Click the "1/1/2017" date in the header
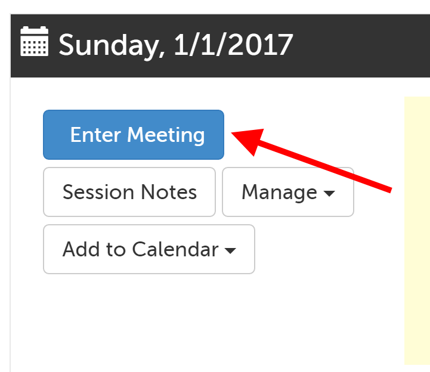Viewport: 430px width, 372px height. [x=233, y=45]
